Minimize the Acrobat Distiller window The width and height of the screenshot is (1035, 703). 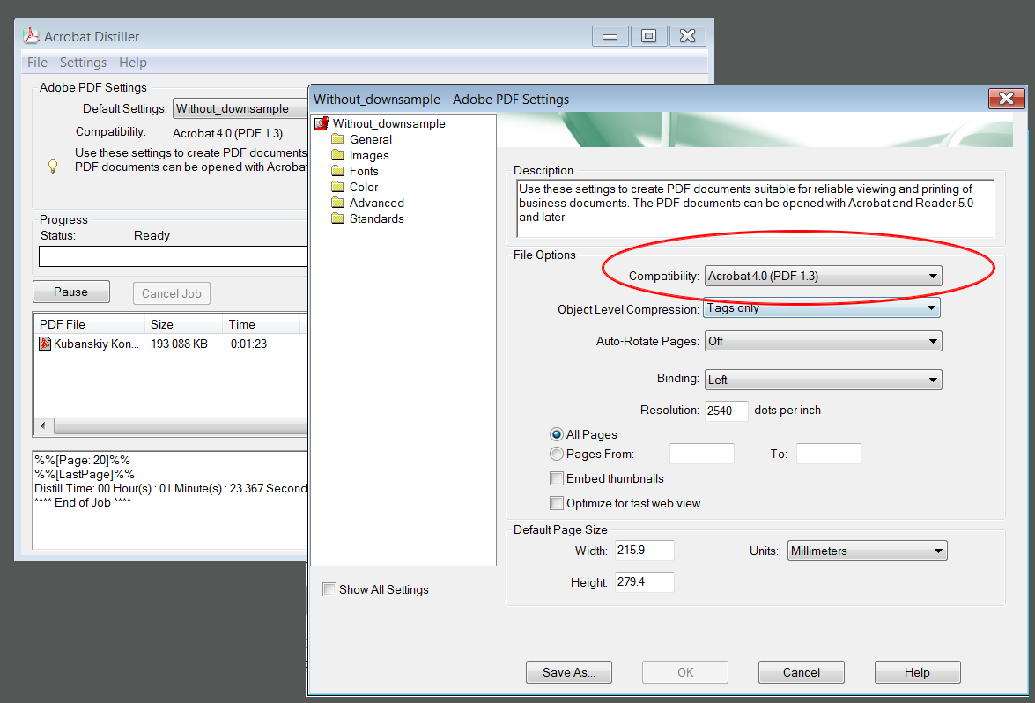610,35
